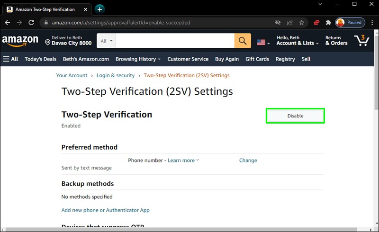Open the browser extensions puzzle icon
The height and width of the screenshot is (232, 379).
click(328, 23)
